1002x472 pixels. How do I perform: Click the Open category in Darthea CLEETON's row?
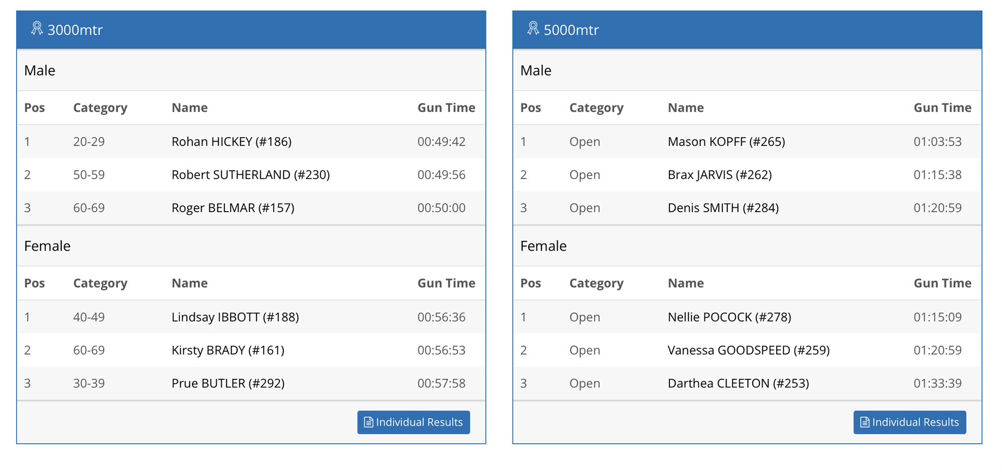point(585,383)
